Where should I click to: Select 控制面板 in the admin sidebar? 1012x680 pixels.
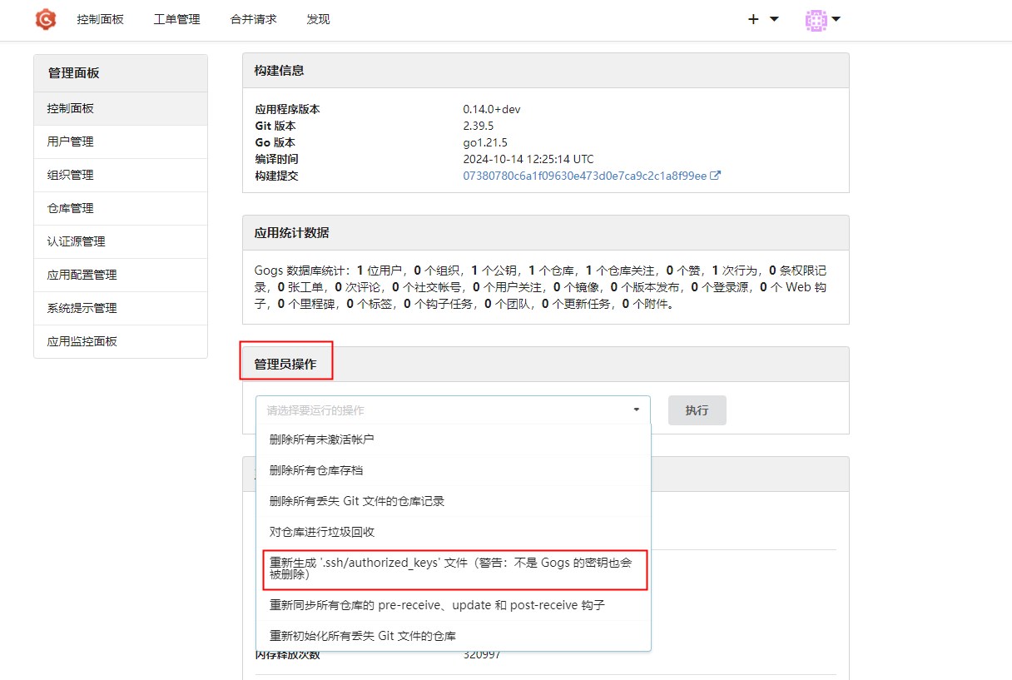[121, 108]
